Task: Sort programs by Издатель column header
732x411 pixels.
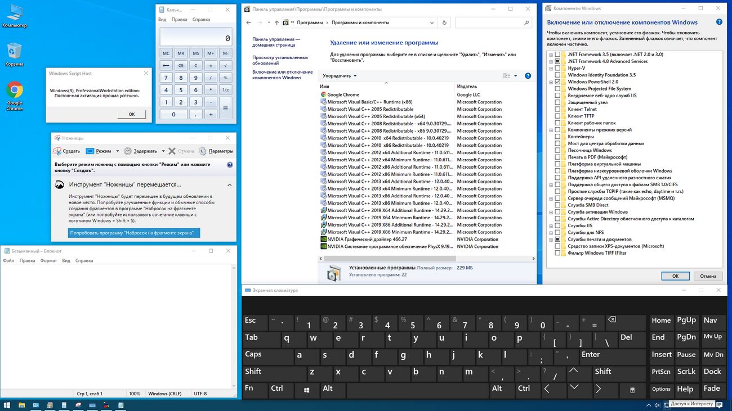Action: [467, 87]
